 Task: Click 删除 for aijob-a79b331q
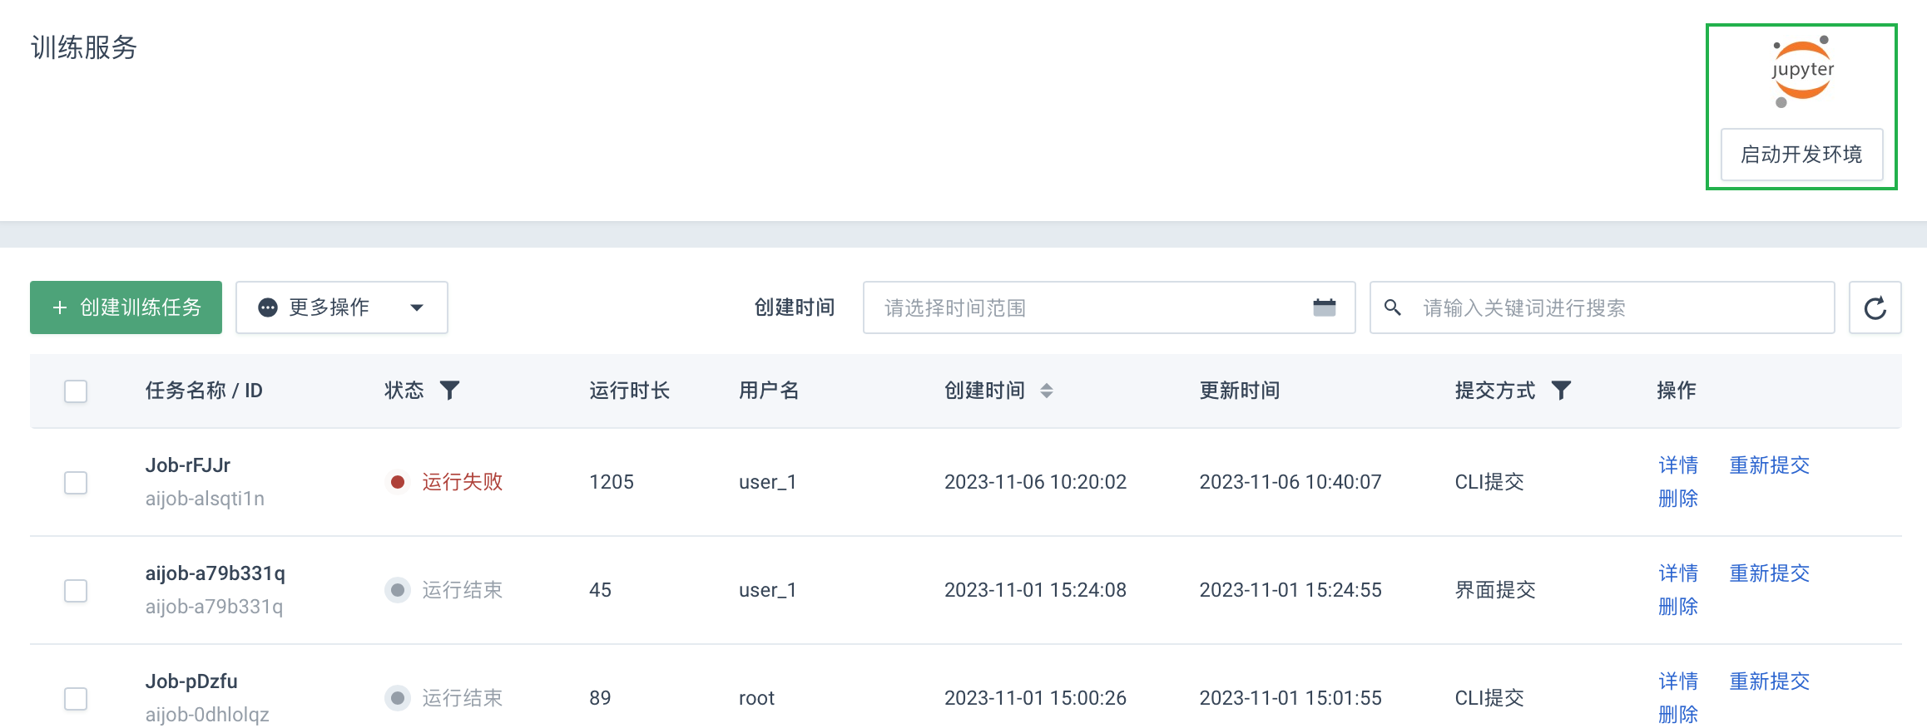(x=1677, y=607)
